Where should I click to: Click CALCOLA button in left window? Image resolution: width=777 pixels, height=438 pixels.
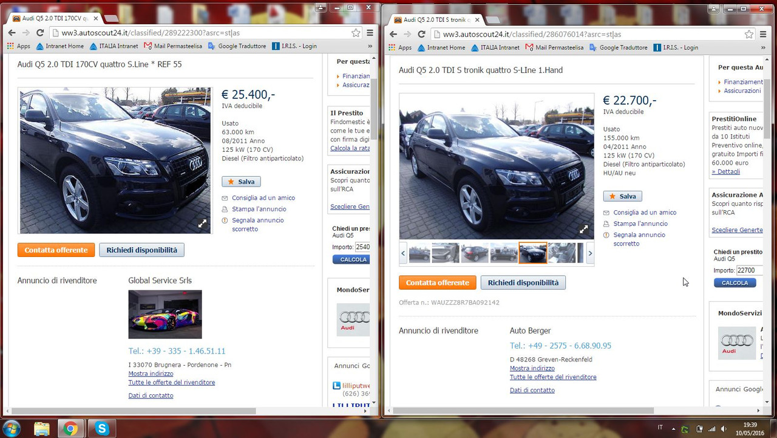click(351, 259)
